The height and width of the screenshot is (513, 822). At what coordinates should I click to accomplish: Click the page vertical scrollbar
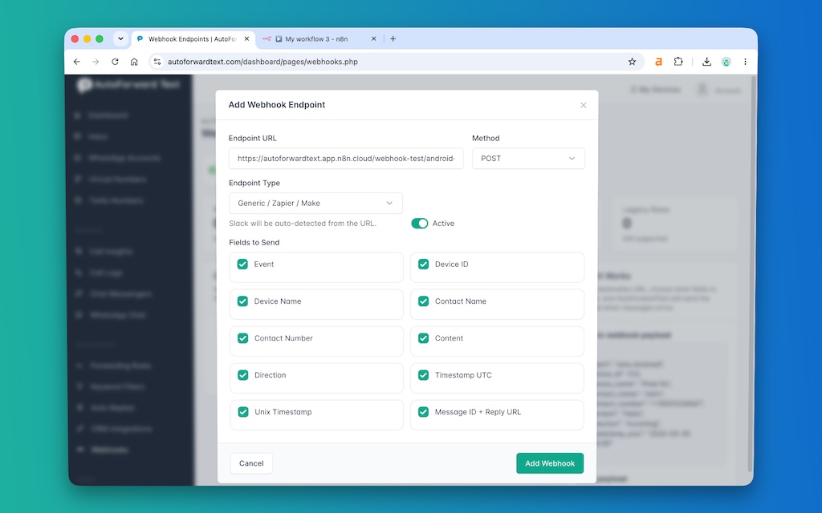coord(753,273)
